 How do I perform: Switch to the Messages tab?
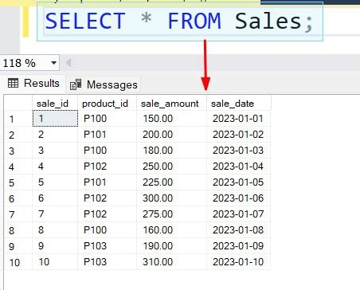pos(104,84)
